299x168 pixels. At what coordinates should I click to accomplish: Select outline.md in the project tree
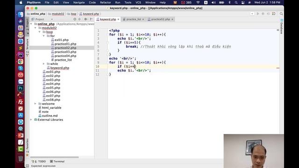[x=50, y=116]
